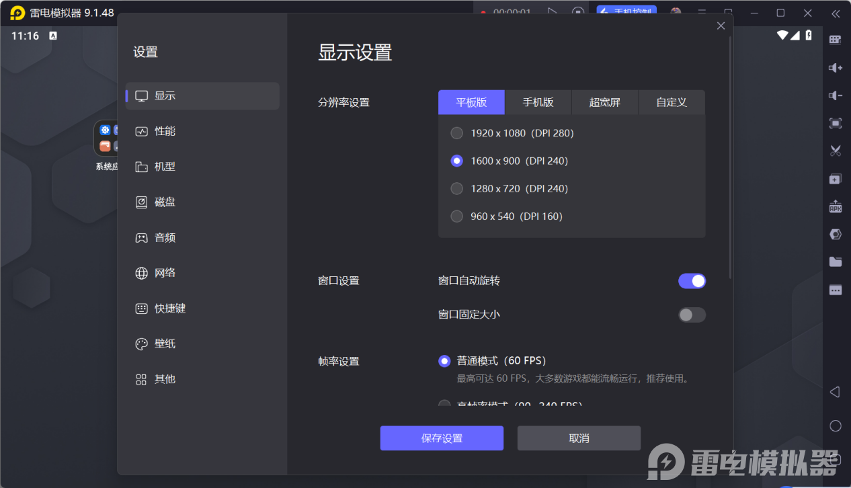Image resolution: width=851 pixels, height=488 pixels.
Task: Switch to the 手机版 resolution tab
Action: point(538,102)
